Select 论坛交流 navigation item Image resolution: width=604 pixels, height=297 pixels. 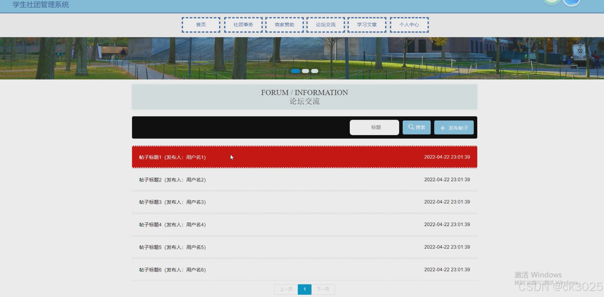[326, 25]
